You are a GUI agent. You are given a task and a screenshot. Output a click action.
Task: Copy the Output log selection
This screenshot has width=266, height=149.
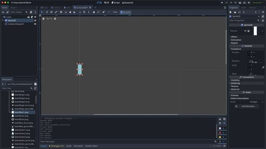tap(224, 119)
